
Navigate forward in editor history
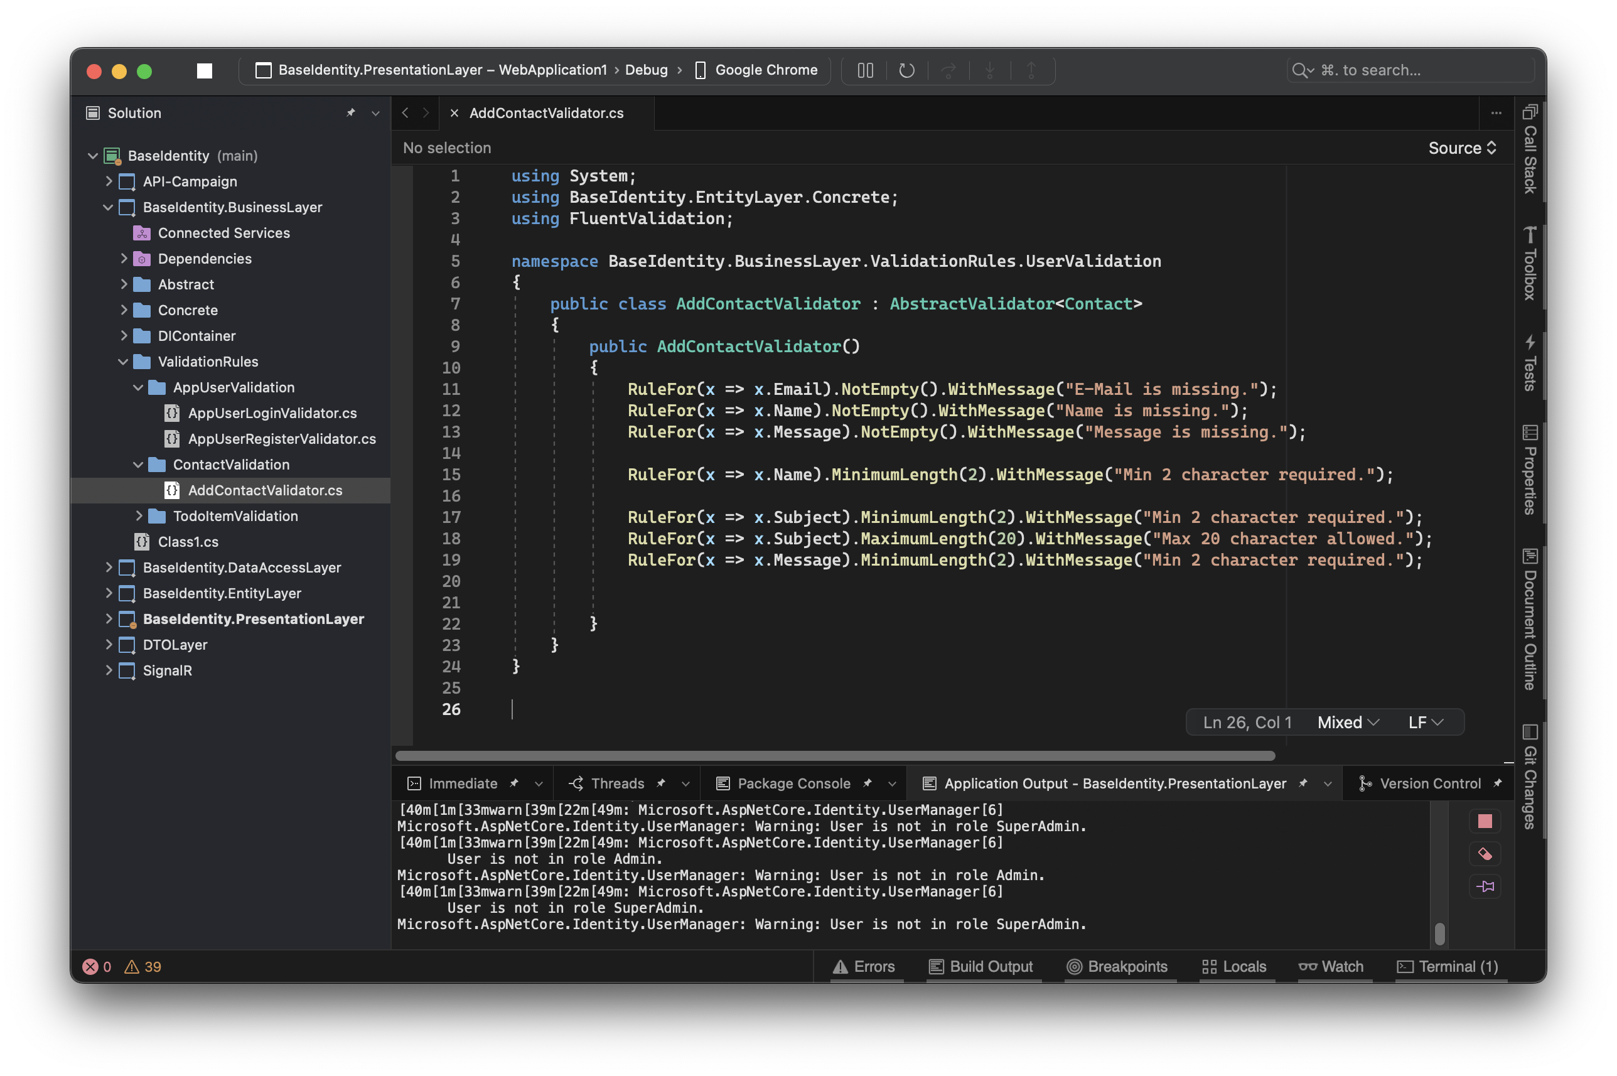426,112
